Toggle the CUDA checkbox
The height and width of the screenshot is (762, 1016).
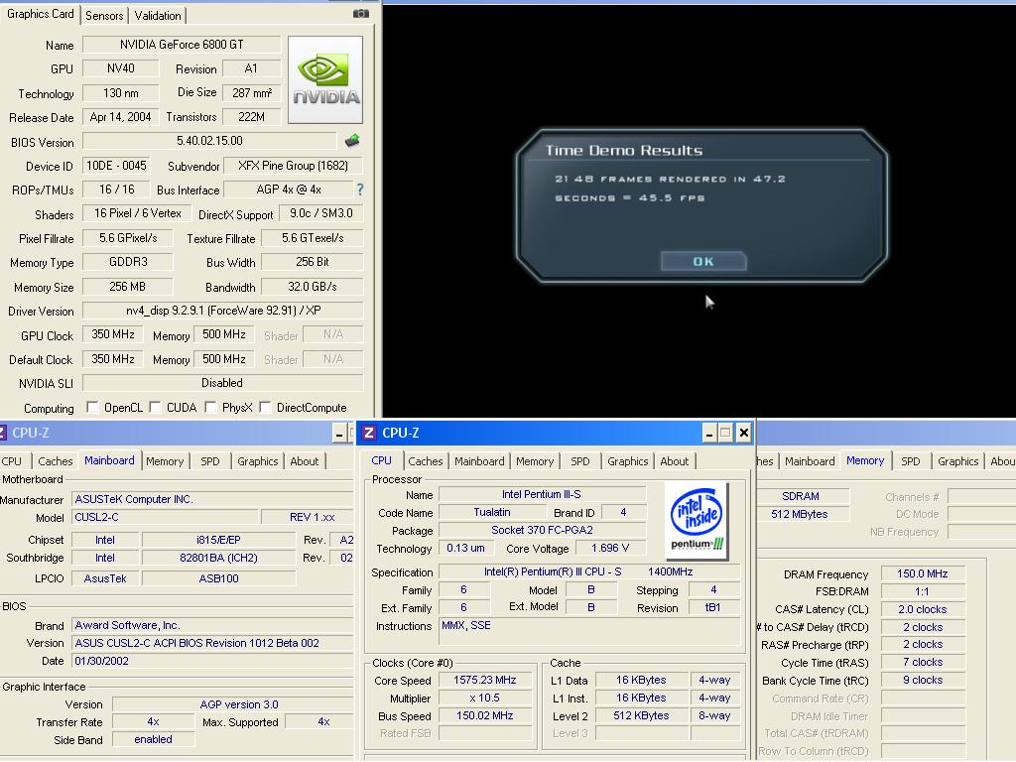coord(155,407)
